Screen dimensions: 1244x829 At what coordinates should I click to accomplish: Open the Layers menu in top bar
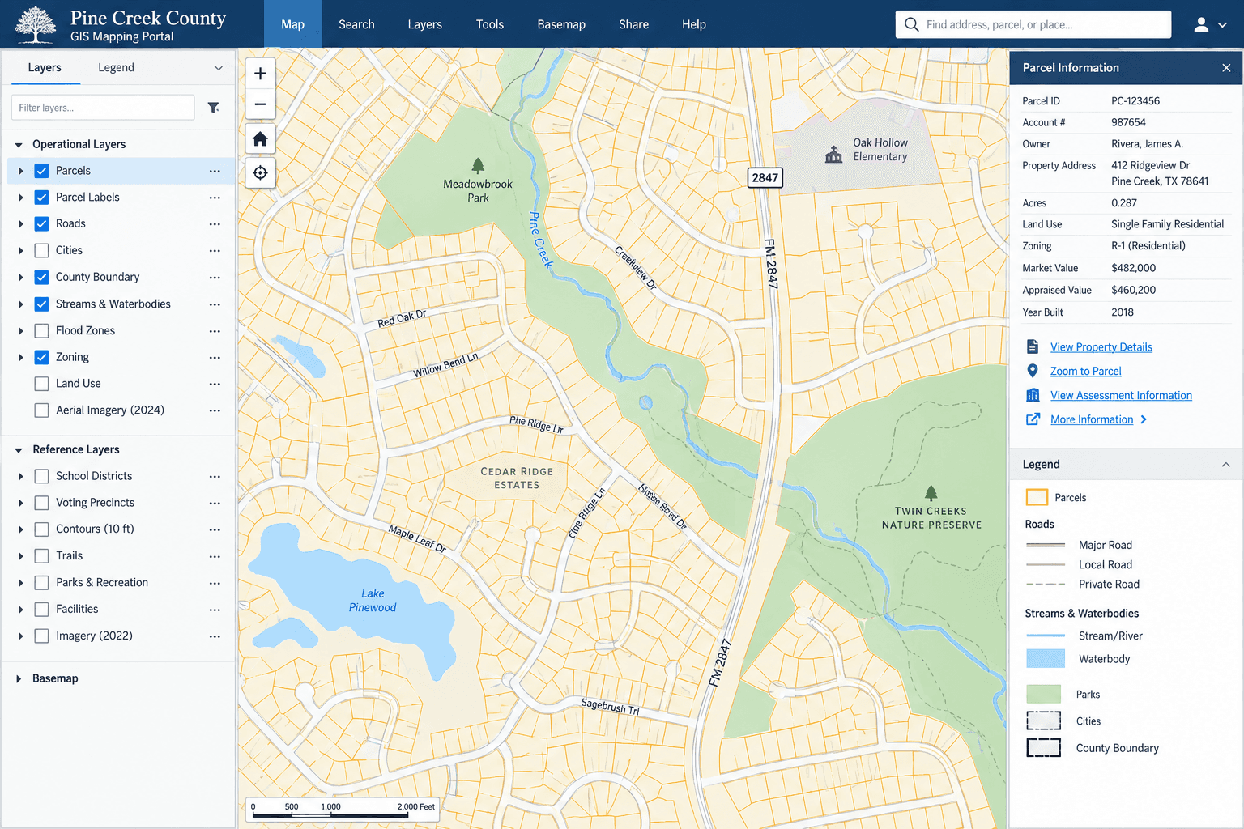[425, 24]
